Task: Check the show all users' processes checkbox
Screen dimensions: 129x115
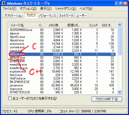Action: click(10, 98)
